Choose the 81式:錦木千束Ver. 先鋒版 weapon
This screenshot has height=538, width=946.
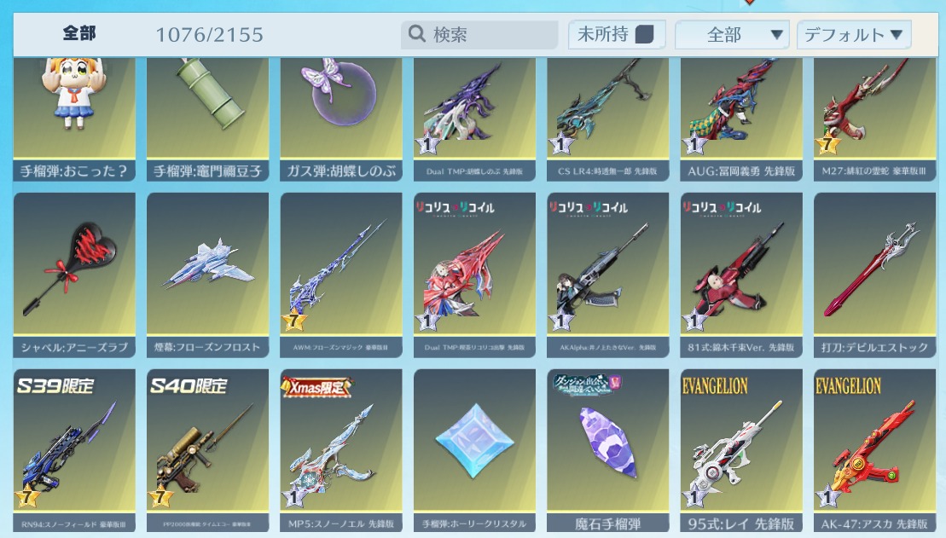point(741,275)
